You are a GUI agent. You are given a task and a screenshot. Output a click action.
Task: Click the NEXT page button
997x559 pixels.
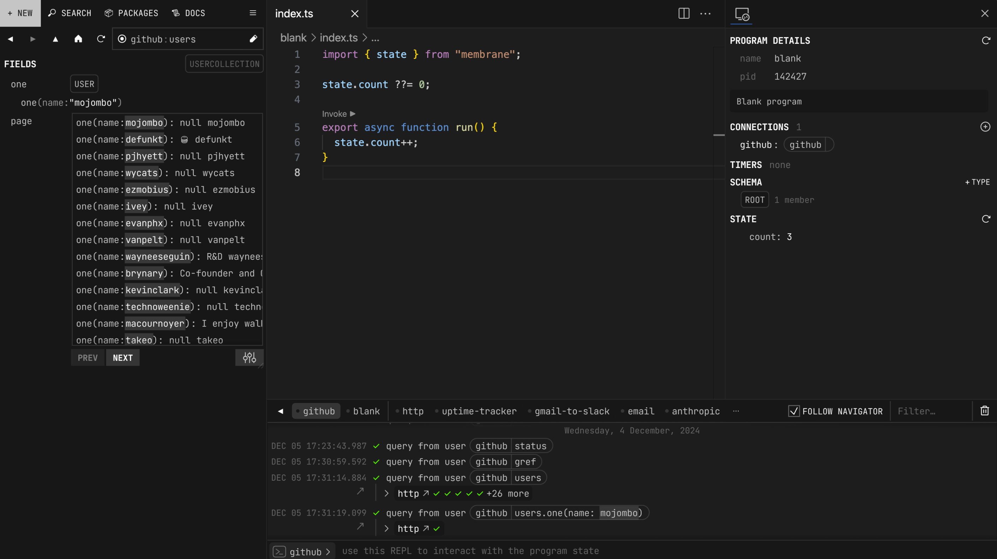(123, 358)
